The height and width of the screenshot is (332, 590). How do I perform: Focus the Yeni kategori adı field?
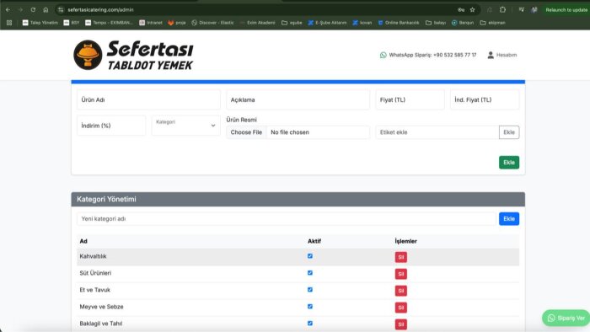287,219
